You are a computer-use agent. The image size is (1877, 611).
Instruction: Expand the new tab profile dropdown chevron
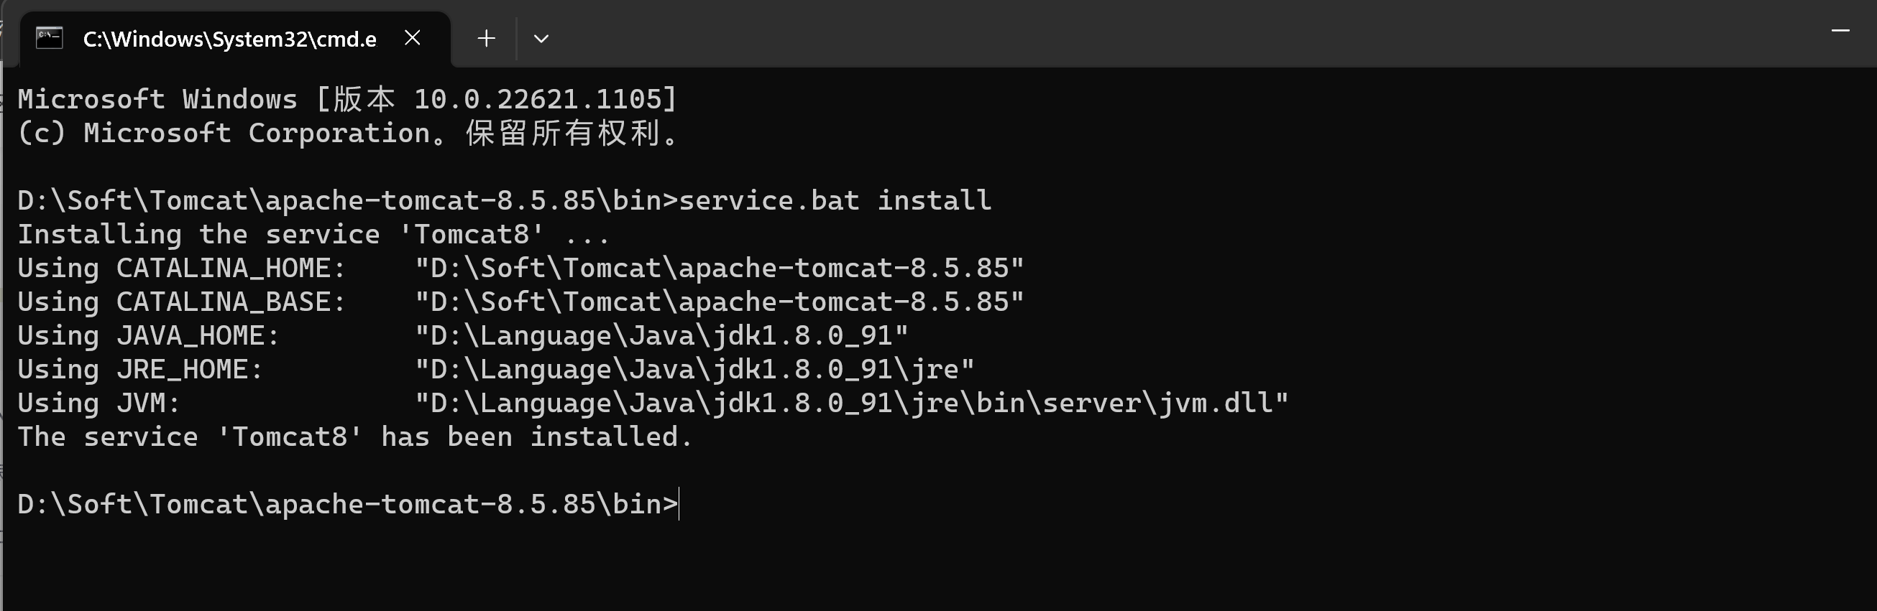541,39
